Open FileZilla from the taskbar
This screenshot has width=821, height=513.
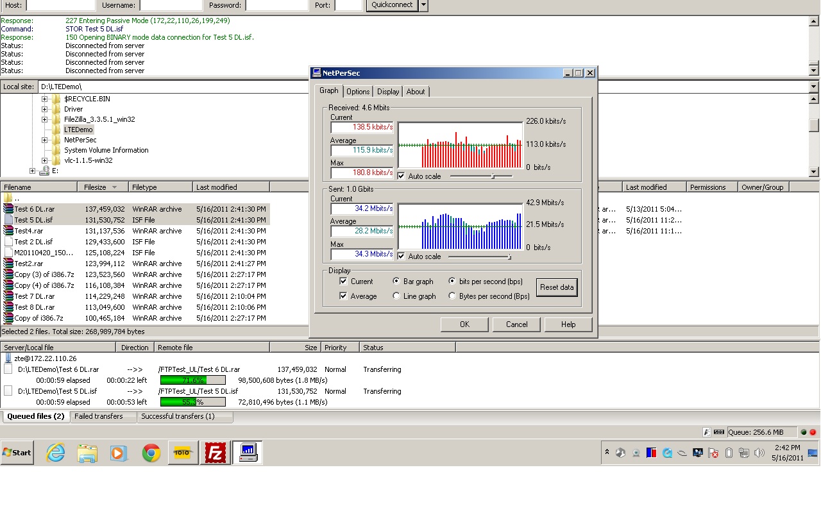tap(215, 453)
